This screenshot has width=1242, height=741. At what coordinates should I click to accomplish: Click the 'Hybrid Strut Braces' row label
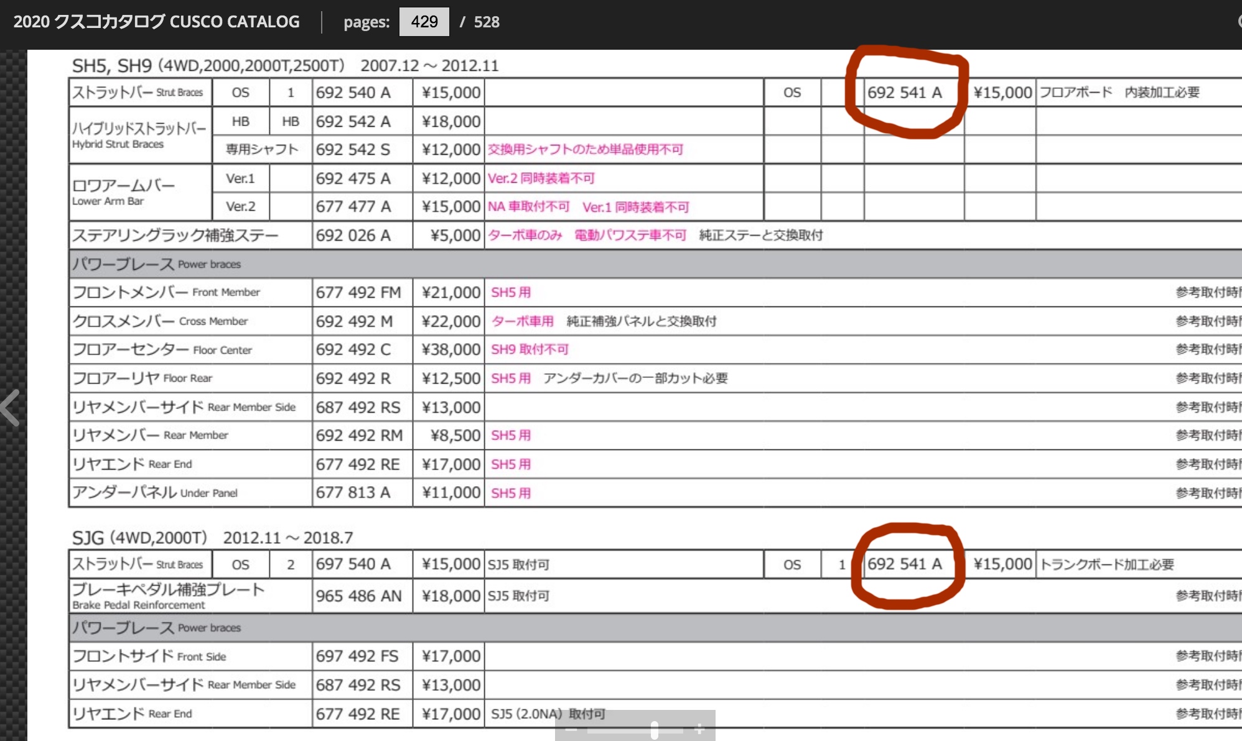(x=118, y=144)
